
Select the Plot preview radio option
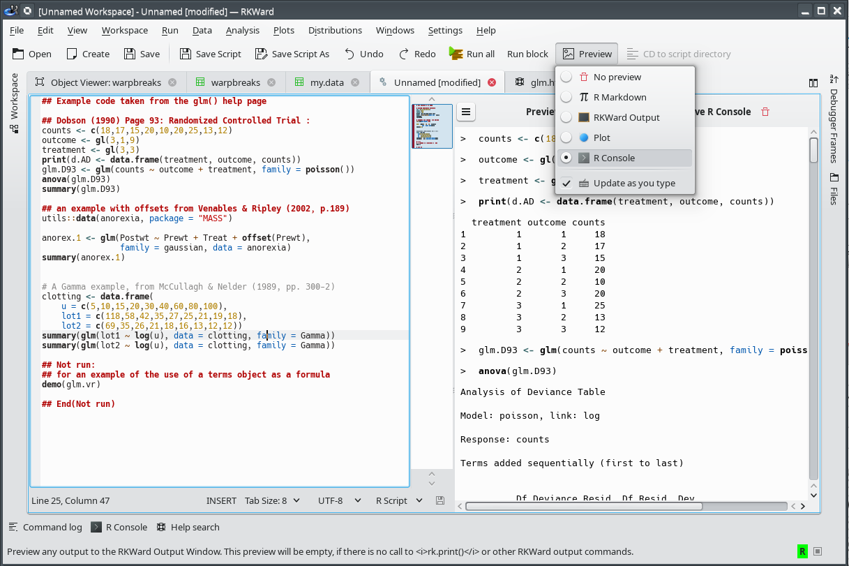click(601, 137)
